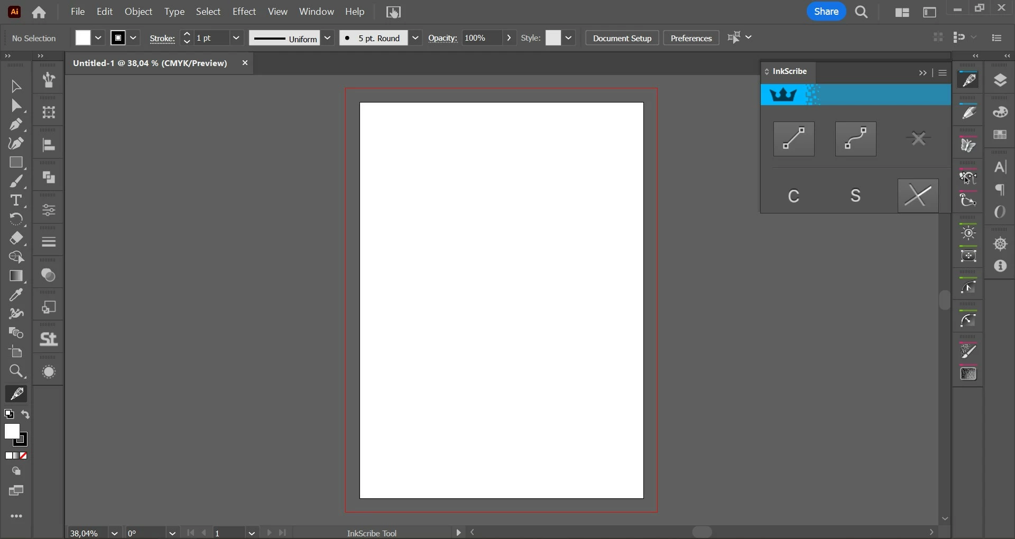Toggle InkScribe 'C' corner point option

click(x=794, y=196)
